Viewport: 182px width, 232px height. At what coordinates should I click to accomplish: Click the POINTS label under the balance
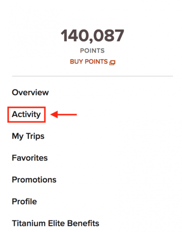[x=93, y=51]
